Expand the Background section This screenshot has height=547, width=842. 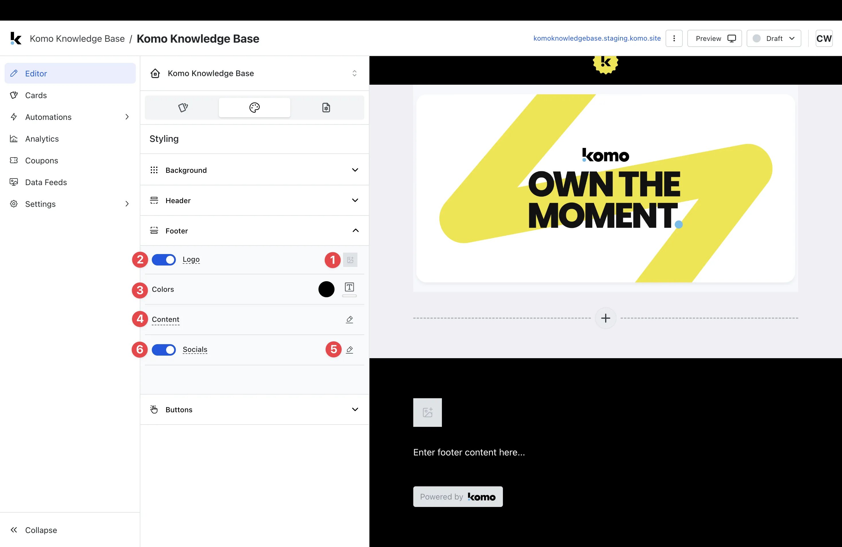click(254, 170)
